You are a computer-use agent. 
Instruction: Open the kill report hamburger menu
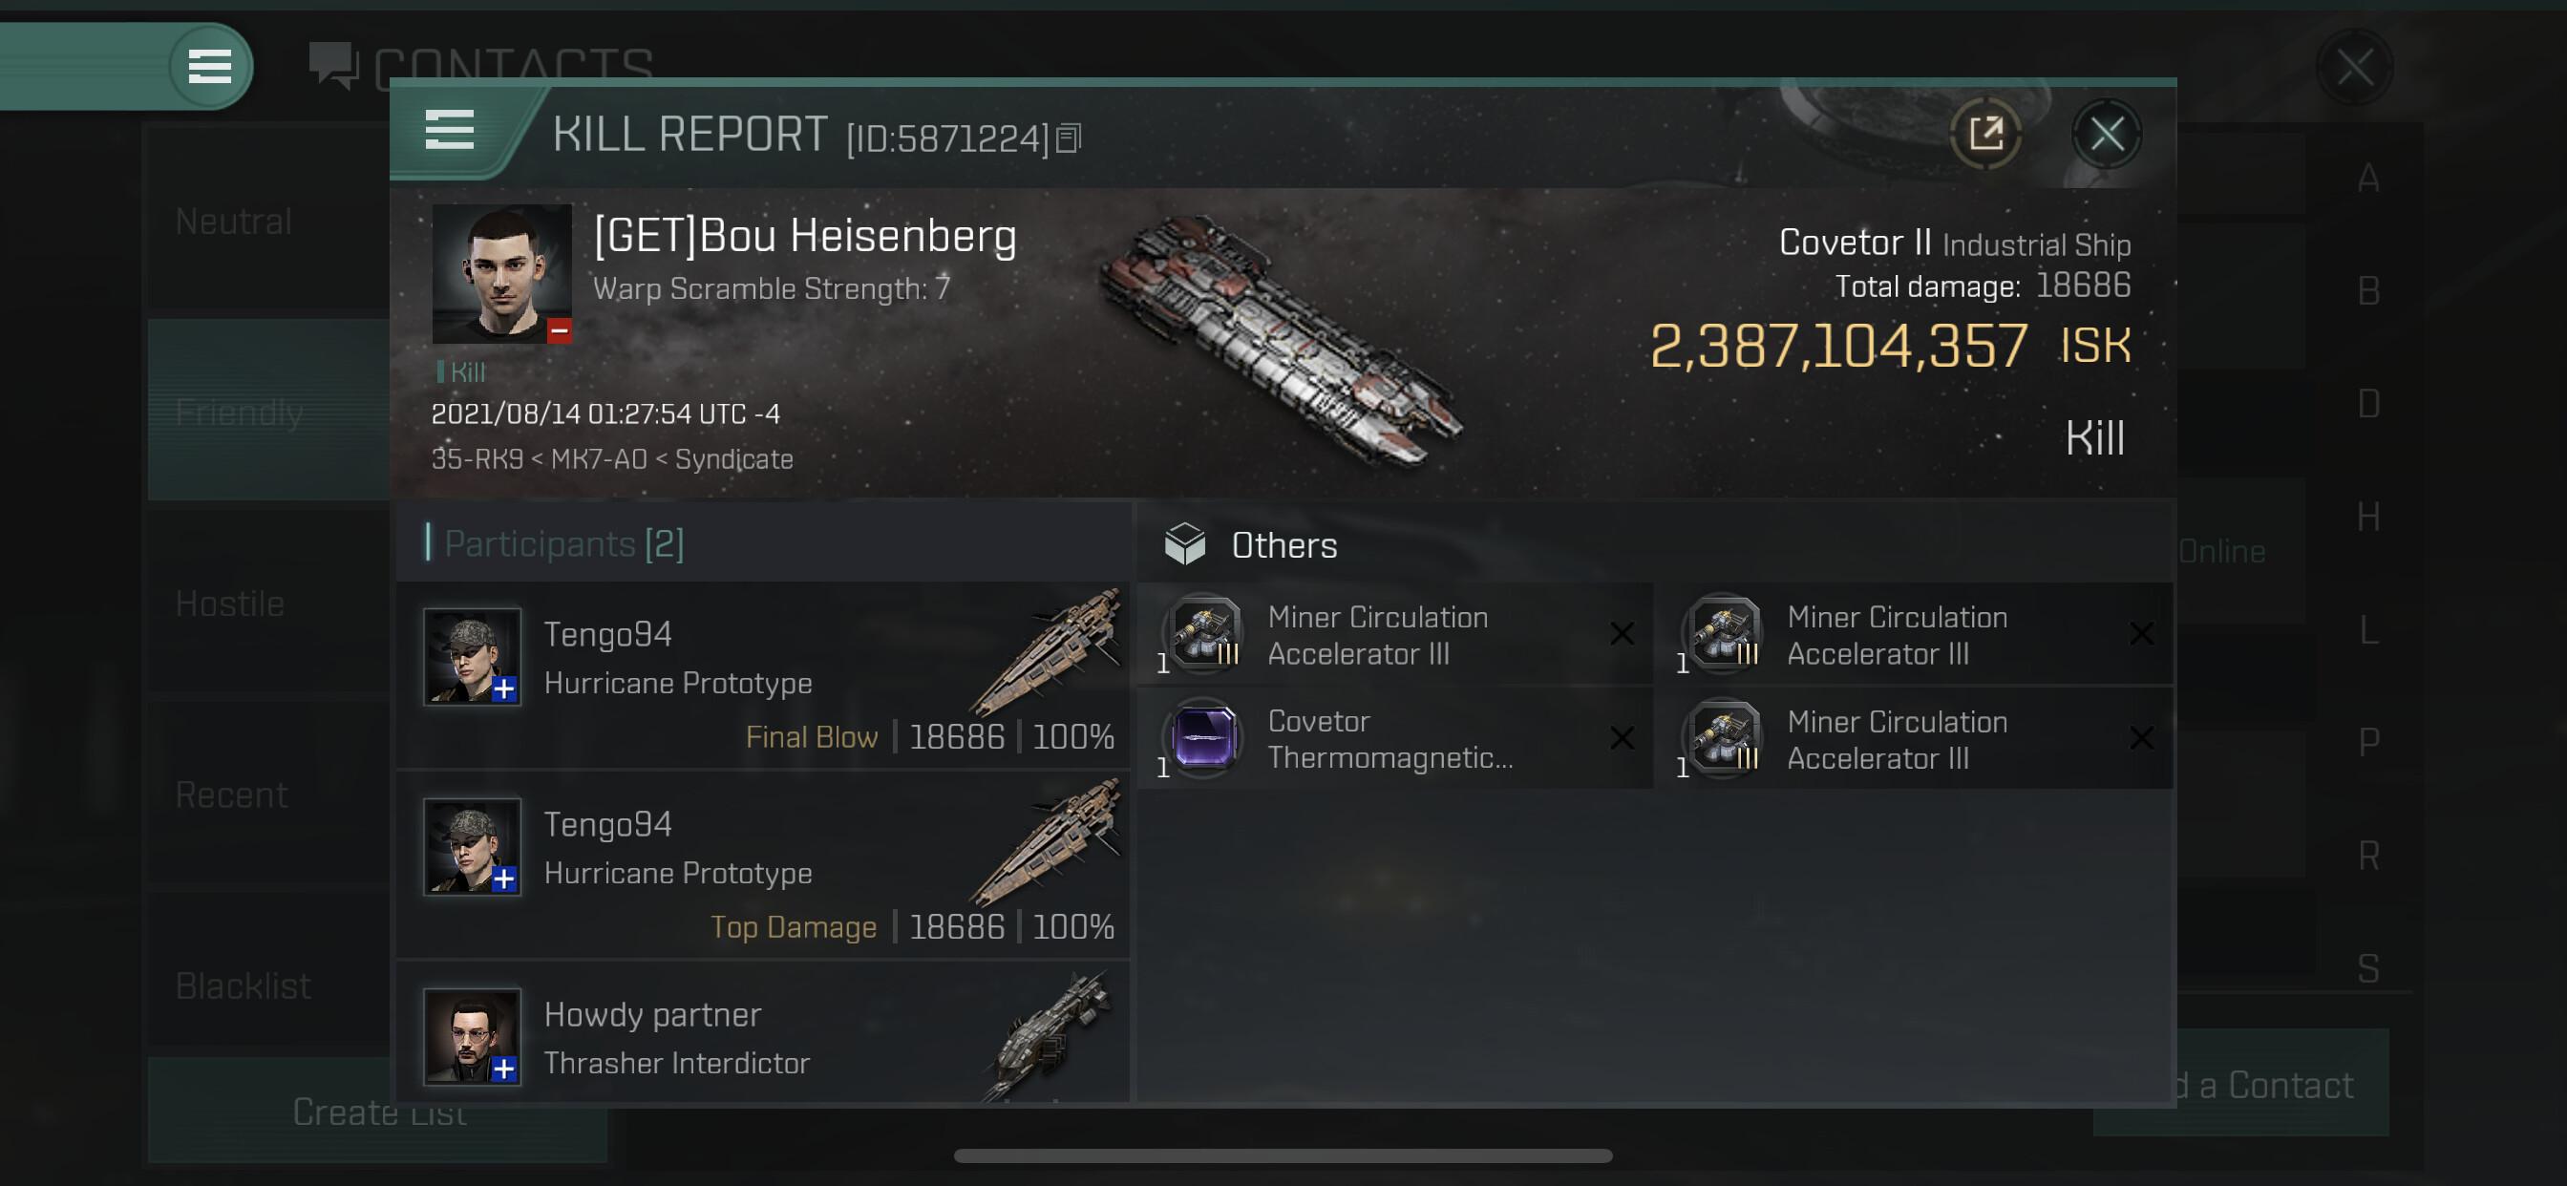click(x=450, y=130)
